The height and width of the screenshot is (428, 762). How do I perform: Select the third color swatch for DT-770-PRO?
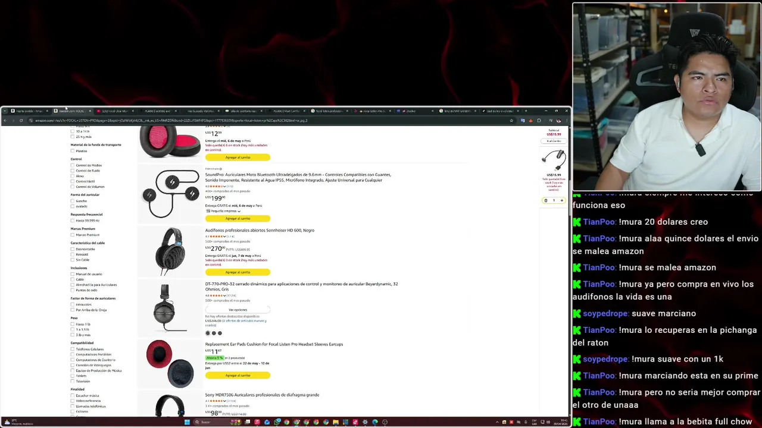220,333
